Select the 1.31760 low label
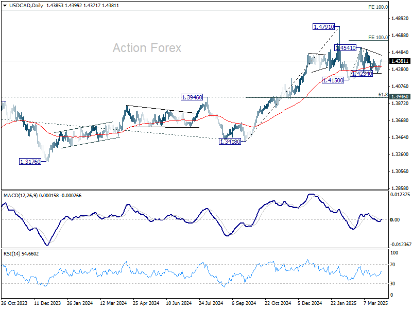The width and height of the screenshot is (412, 309). (30, 162)
